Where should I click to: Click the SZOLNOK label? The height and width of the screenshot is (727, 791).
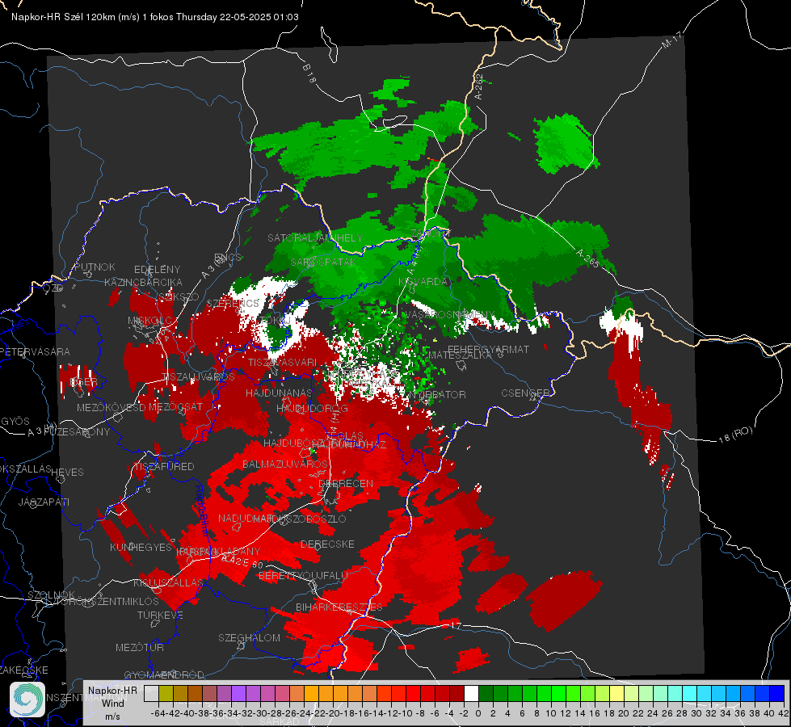pos(51,595)
